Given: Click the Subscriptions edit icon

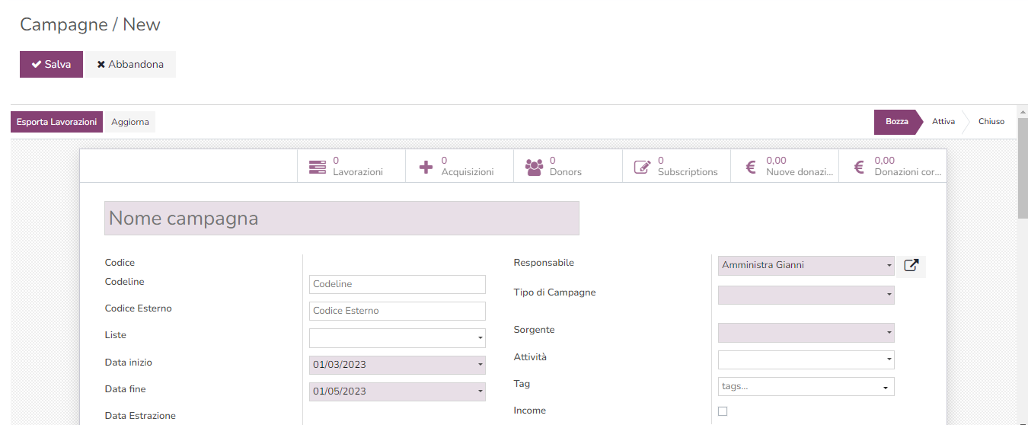Looking at the screenshot, I should (643, 167).
